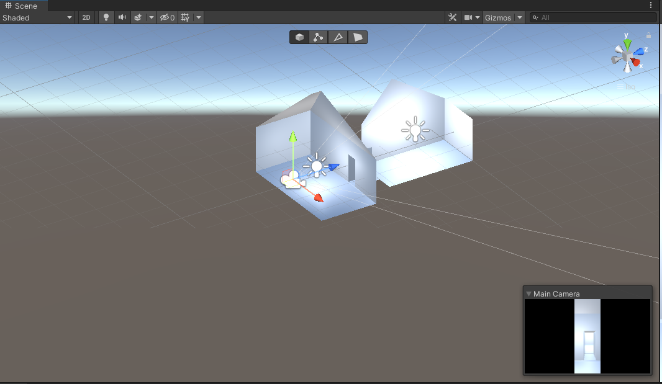Select the Edge selection mode icon
Screen dimensions: 662x384
coord(338,37)
